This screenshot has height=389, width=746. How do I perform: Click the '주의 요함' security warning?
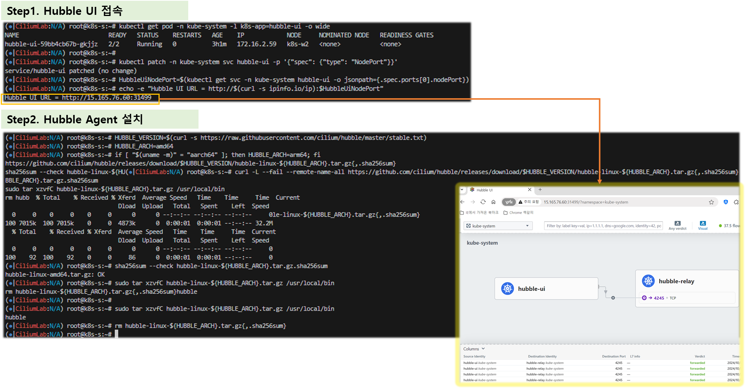tap(529, 202)
